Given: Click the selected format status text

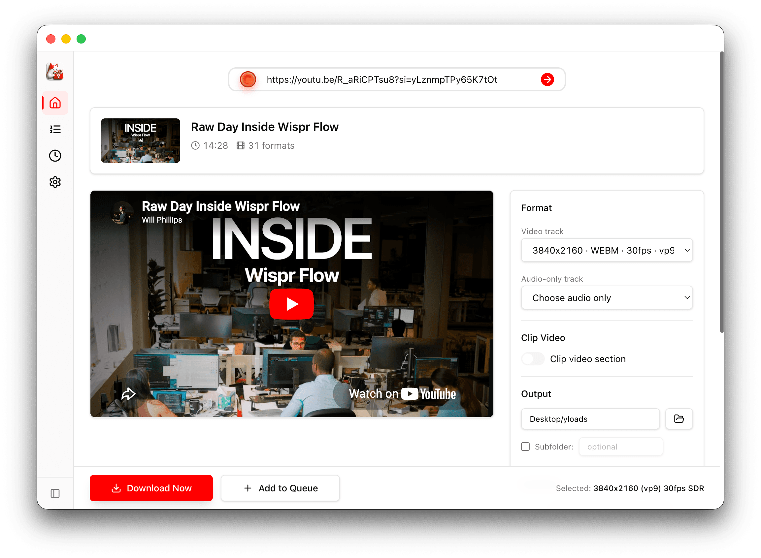Looking at the screenshot, I should tap(630, 488).
